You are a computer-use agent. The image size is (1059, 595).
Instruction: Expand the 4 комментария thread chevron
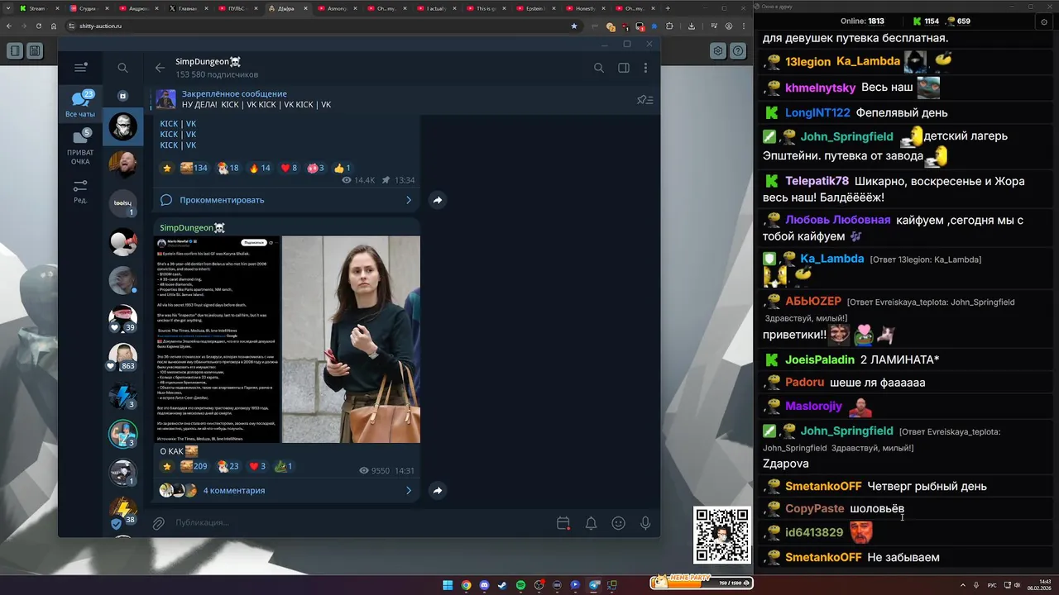(x=408, y=490)
